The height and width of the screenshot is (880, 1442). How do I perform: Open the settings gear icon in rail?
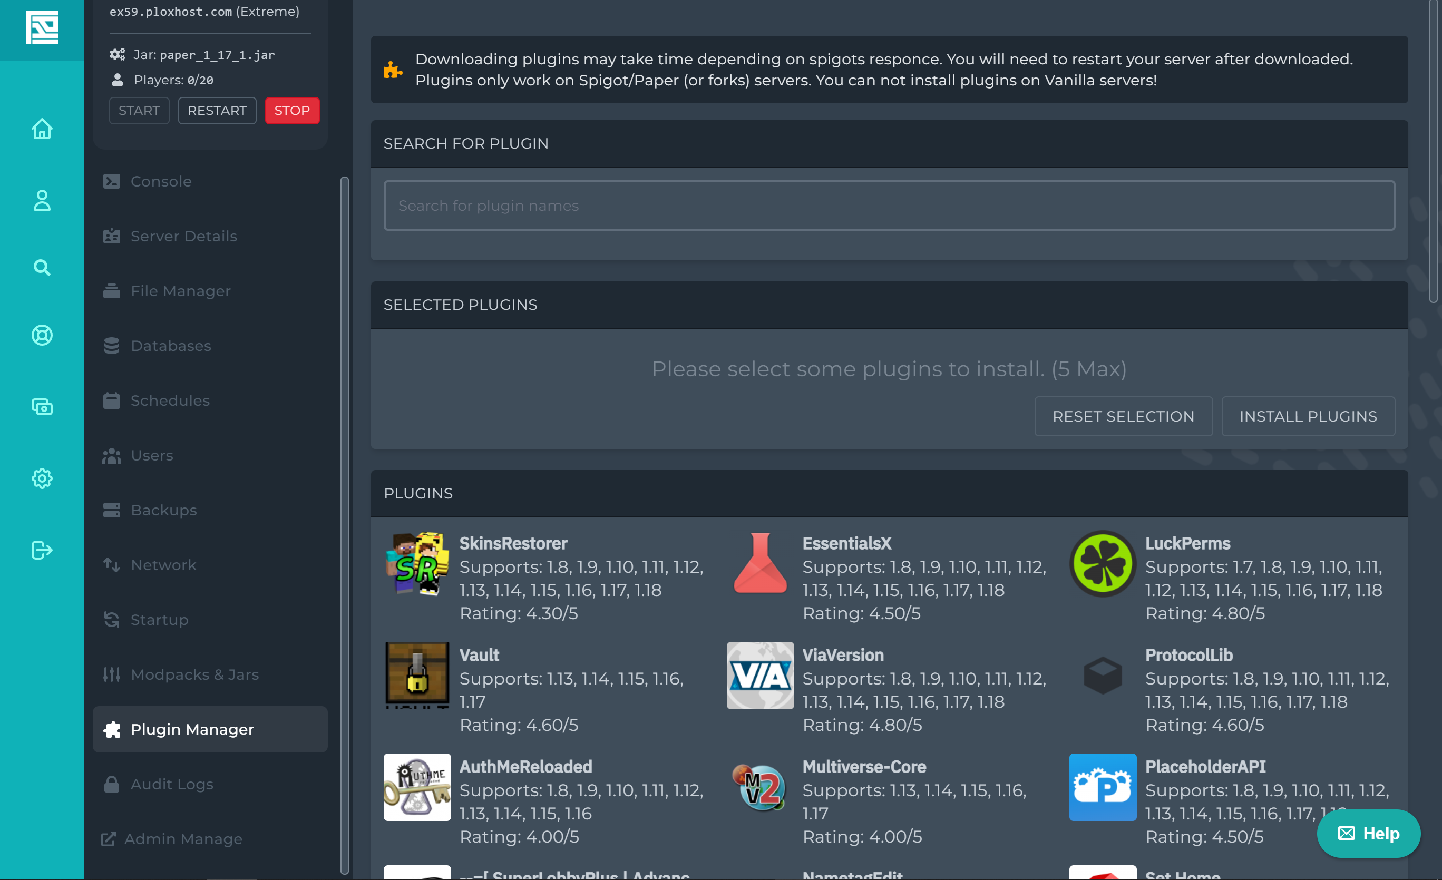pos(42,478)
